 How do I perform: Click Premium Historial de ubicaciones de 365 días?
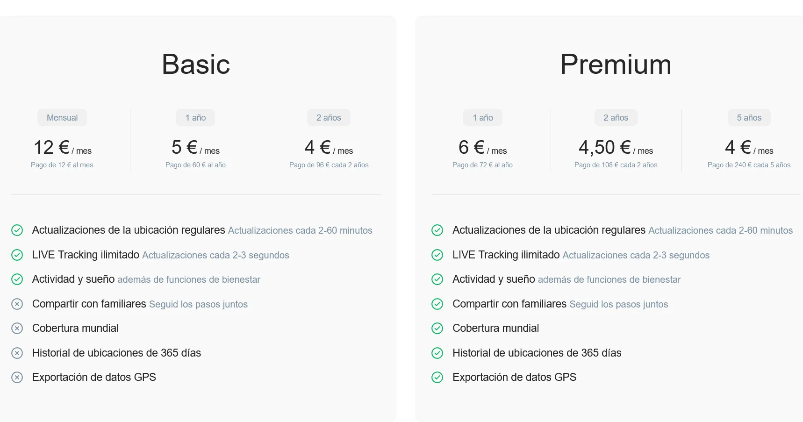tap(537, 353)
